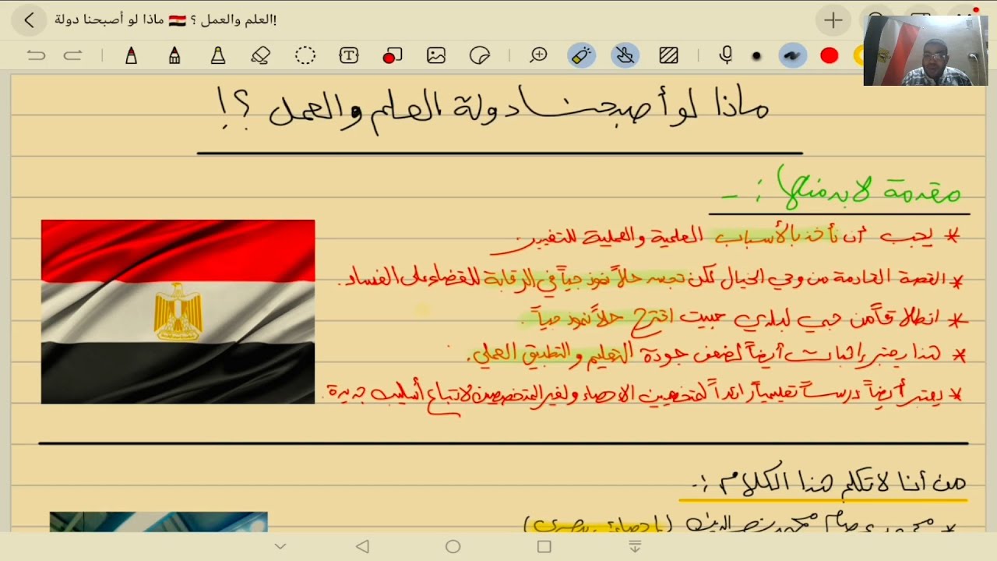Toggle the finger touch drawing mode
997x561 pixels.
pyautogui.click(x=625, y=55)
